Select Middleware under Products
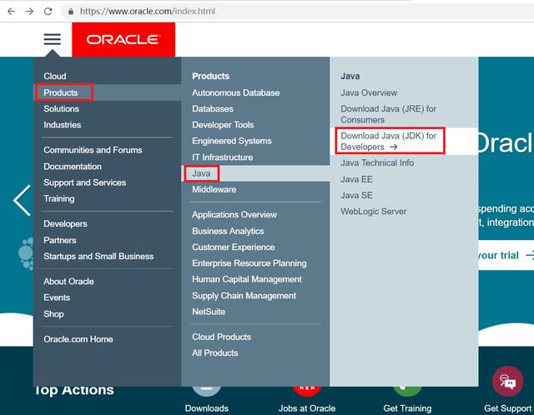Image resolution: width=534 pixels, height=415 pixels. click(x=214, y=189)
